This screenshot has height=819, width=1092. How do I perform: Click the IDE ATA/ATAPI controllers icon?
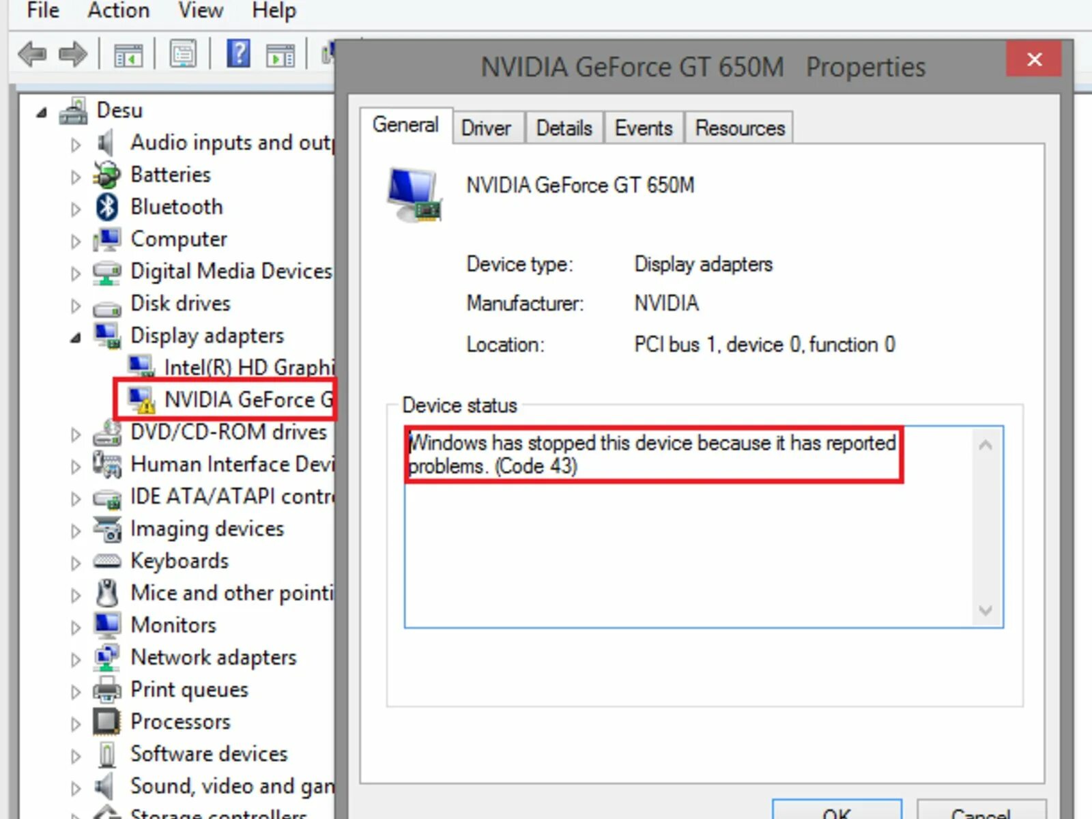[107, 498]
